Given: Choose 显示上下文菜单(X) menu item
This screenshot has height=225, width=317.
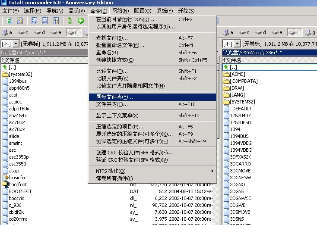Looking at the screenshot, I should pos(152,116).
